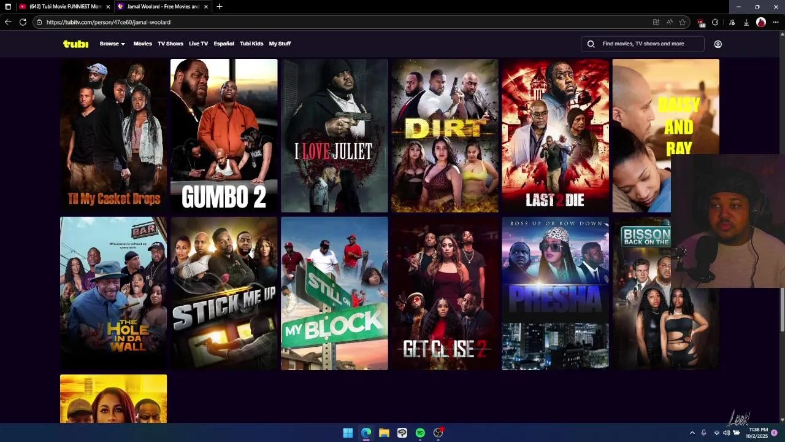The image size is (785, 442).
Task: Open browser profile avatar
Action: pos(761,22)
